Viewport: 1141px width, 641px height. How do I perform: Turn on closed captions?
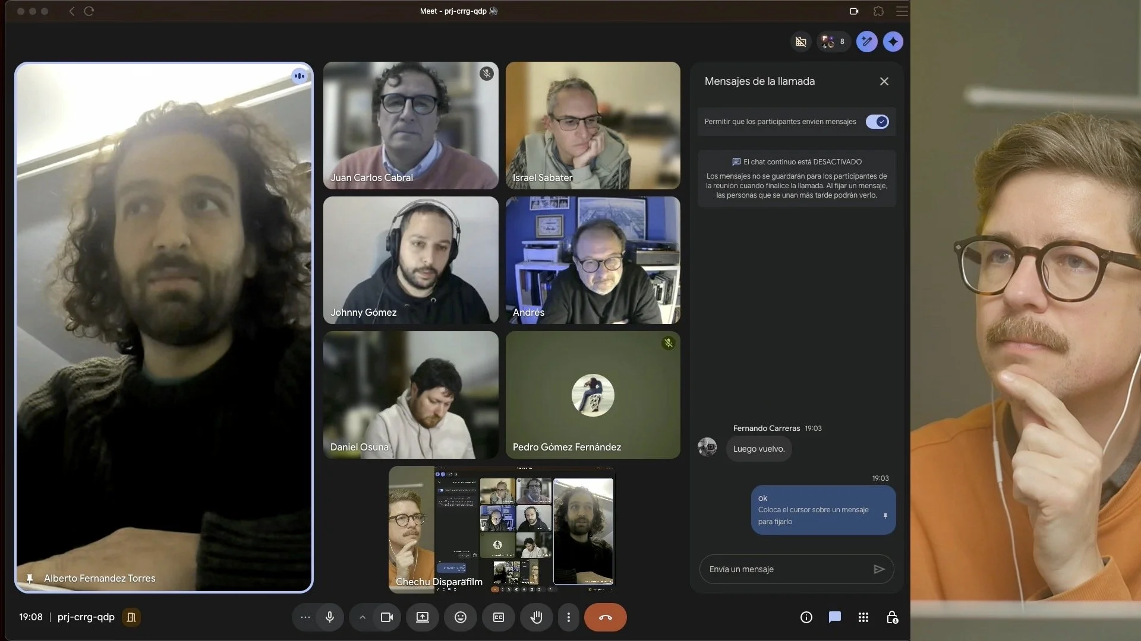(x=499, y=617)
